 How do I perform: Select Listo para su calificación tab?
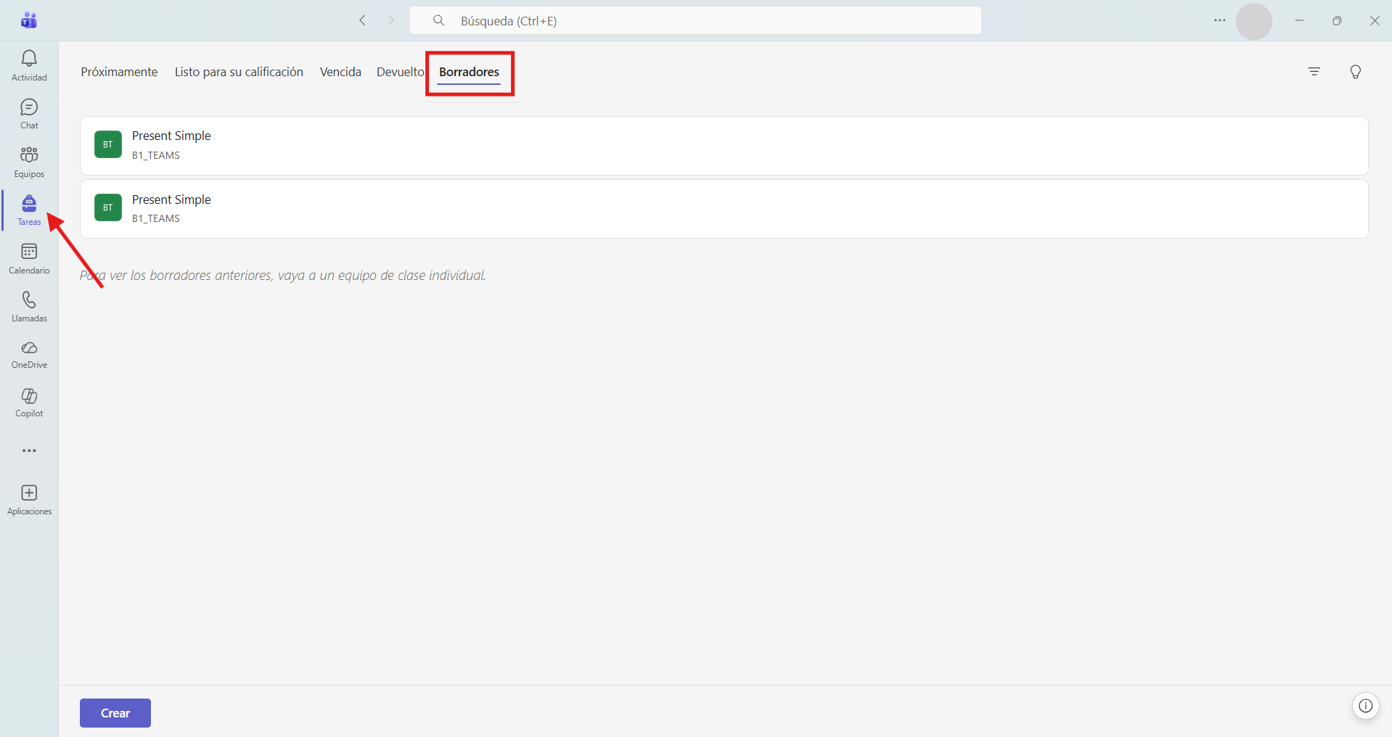click(239, 72)
